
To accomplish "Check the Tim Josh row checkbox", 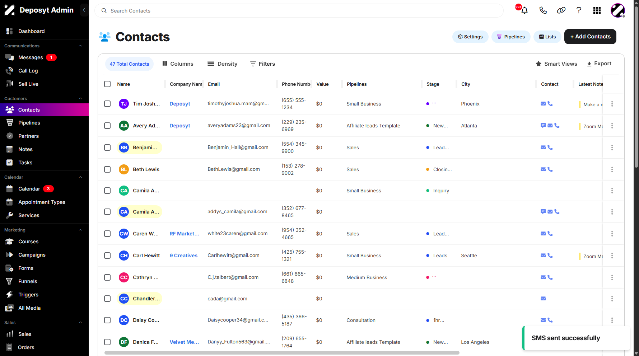I will [x=107, y=104].
